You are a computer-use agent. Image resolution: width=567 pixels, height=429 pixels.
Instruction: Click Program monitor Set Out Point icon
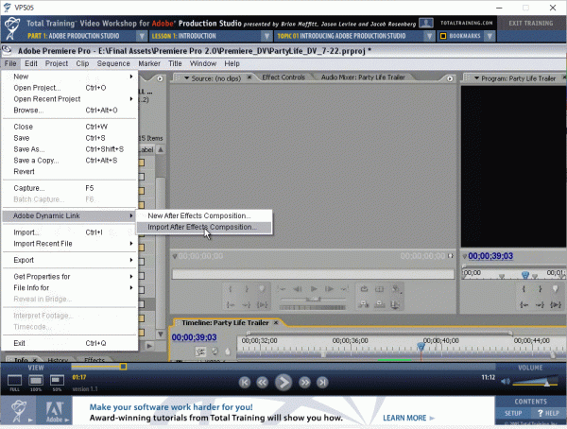click(540, 288)
